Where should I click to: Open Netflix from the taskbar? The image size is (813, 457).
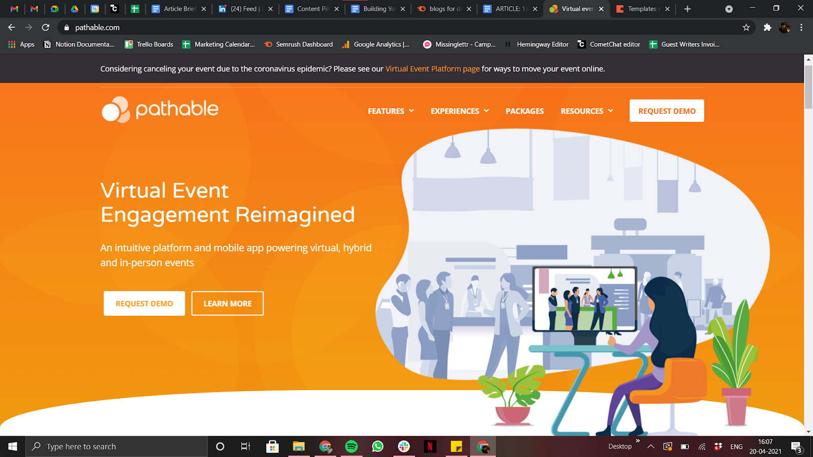[430, 446]
